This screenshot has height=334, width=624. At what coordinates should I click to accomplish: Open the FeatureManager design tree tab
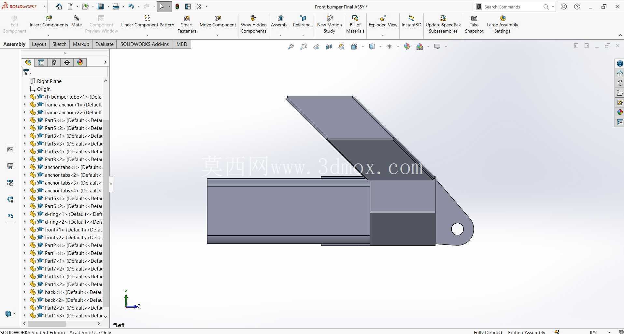point(28,62)
